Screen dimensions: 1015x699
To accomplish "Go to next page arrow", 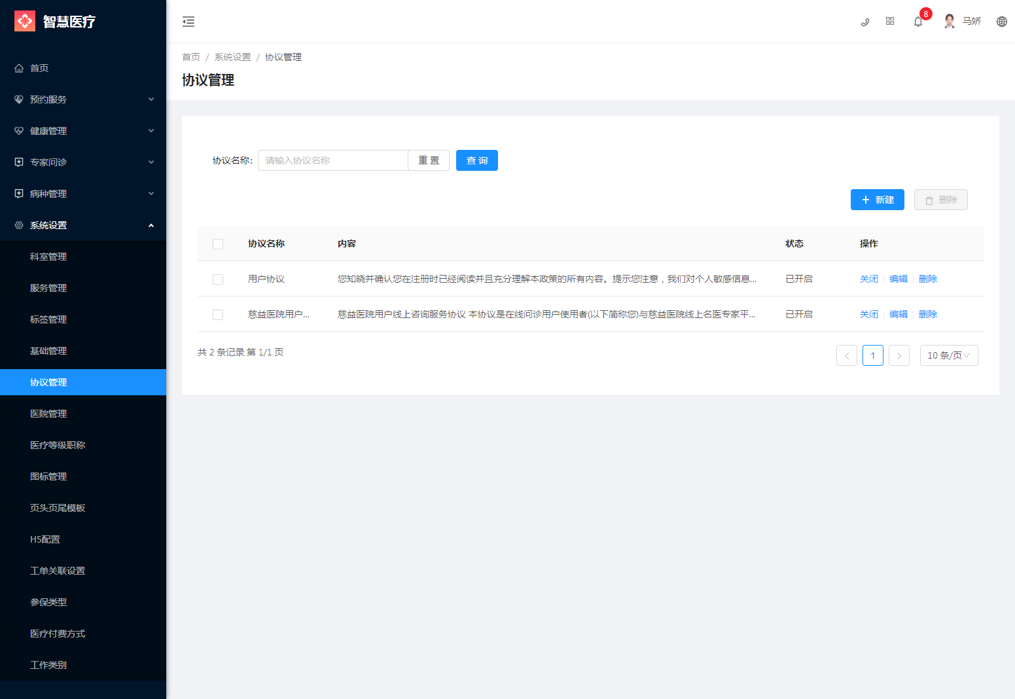I will tap(899, 355).
